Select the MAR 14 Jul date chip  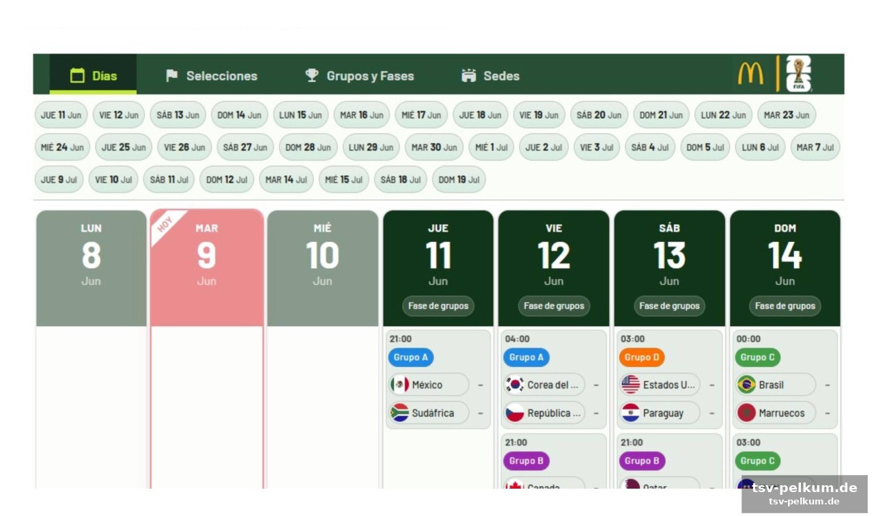(285, 179)
